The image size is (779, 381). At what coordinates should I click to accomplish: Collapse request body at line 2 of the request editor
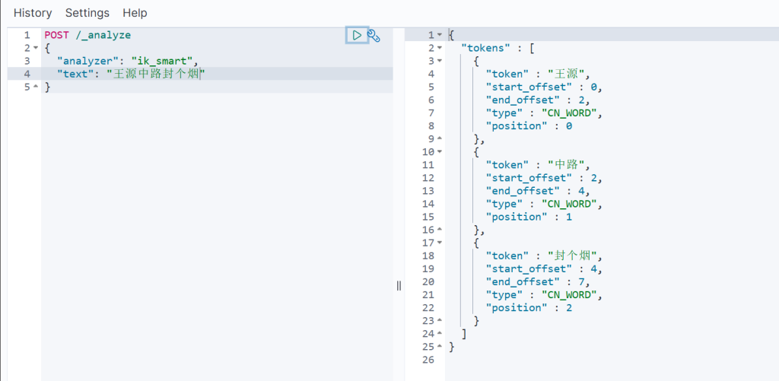[x=36, y=48]
